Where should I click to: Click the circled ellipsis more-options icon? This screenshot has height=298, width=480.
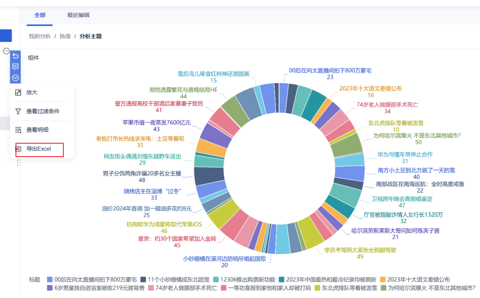(6, 51)
